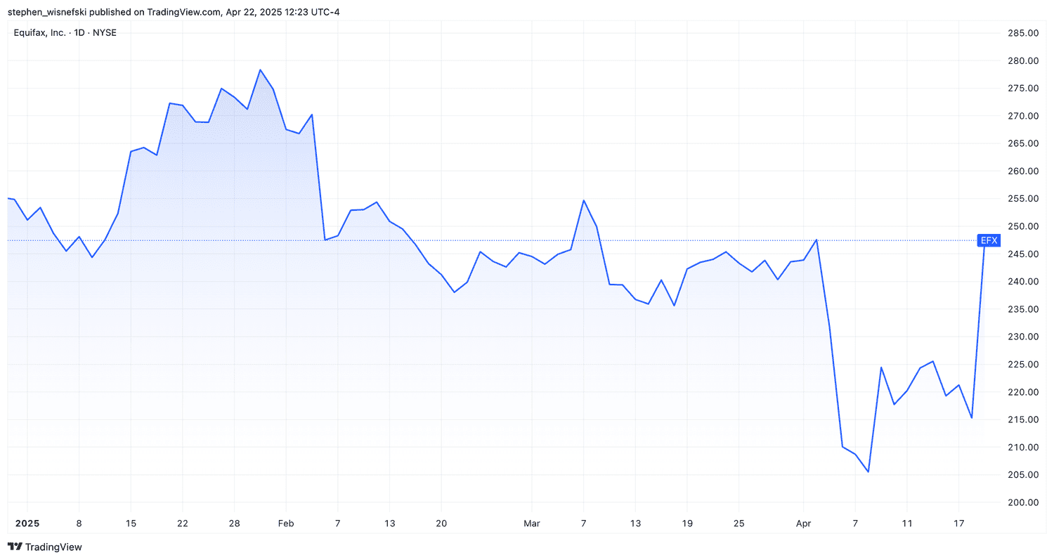This screenshot has height=560, width=1054.
Task: Select the 215.00 price axis label
Action: click(1022, 419)
